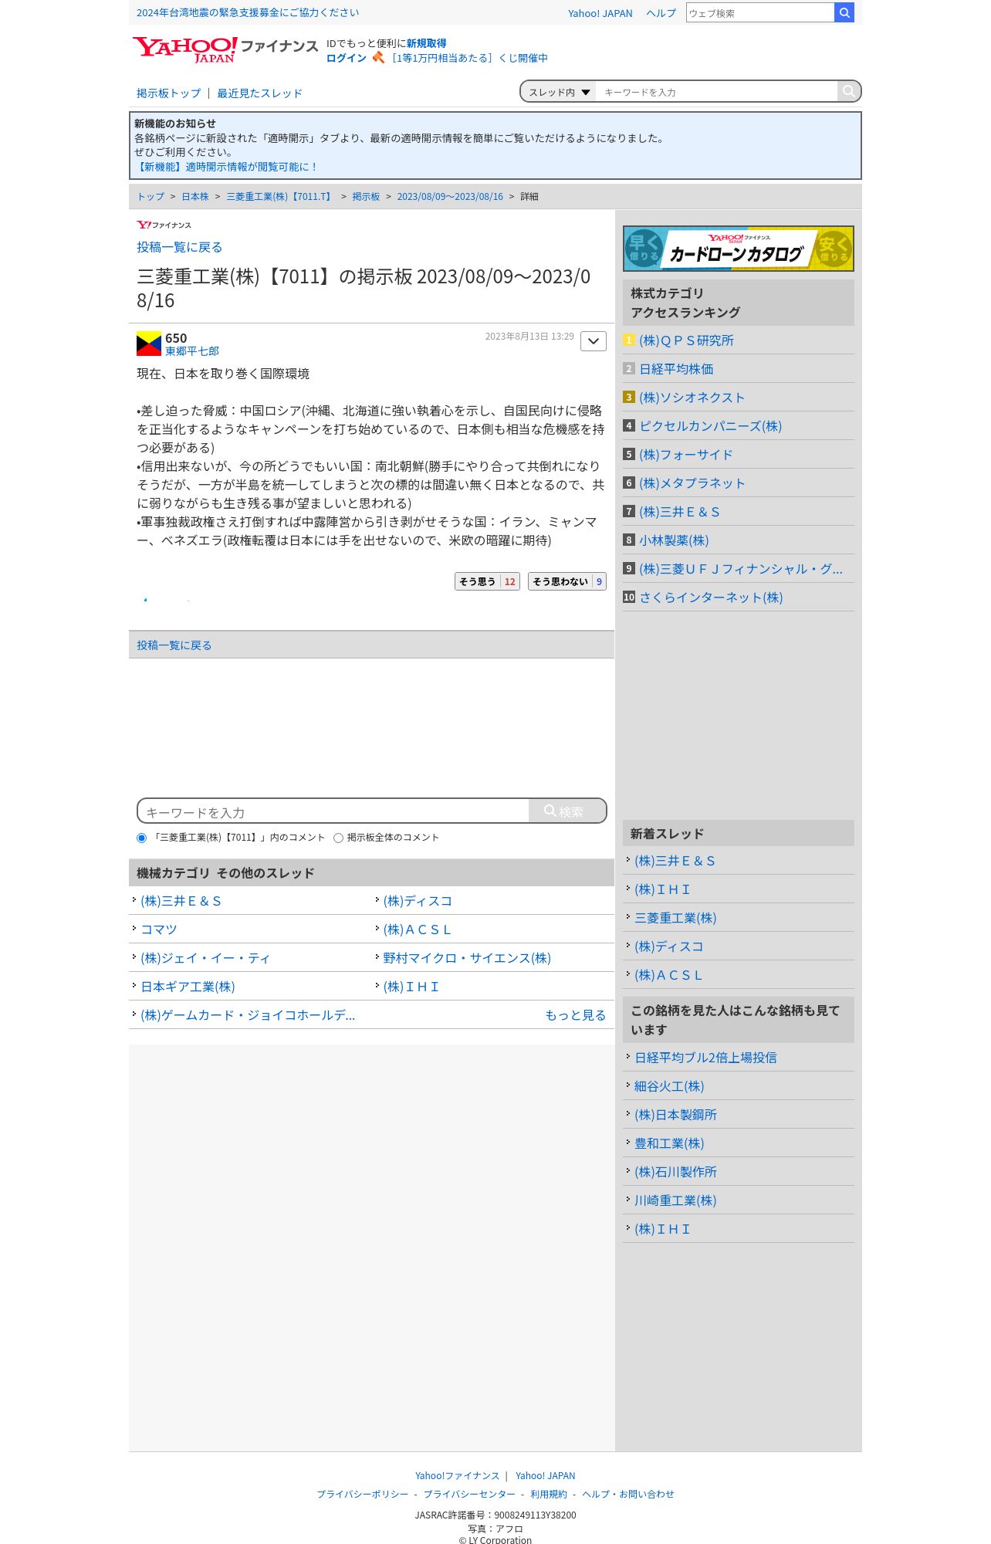Viewport: 991px width, 1544px height.
Task: Click the footer 利用規約 link
Action: pyautogui.click(x=549, y=1495)
